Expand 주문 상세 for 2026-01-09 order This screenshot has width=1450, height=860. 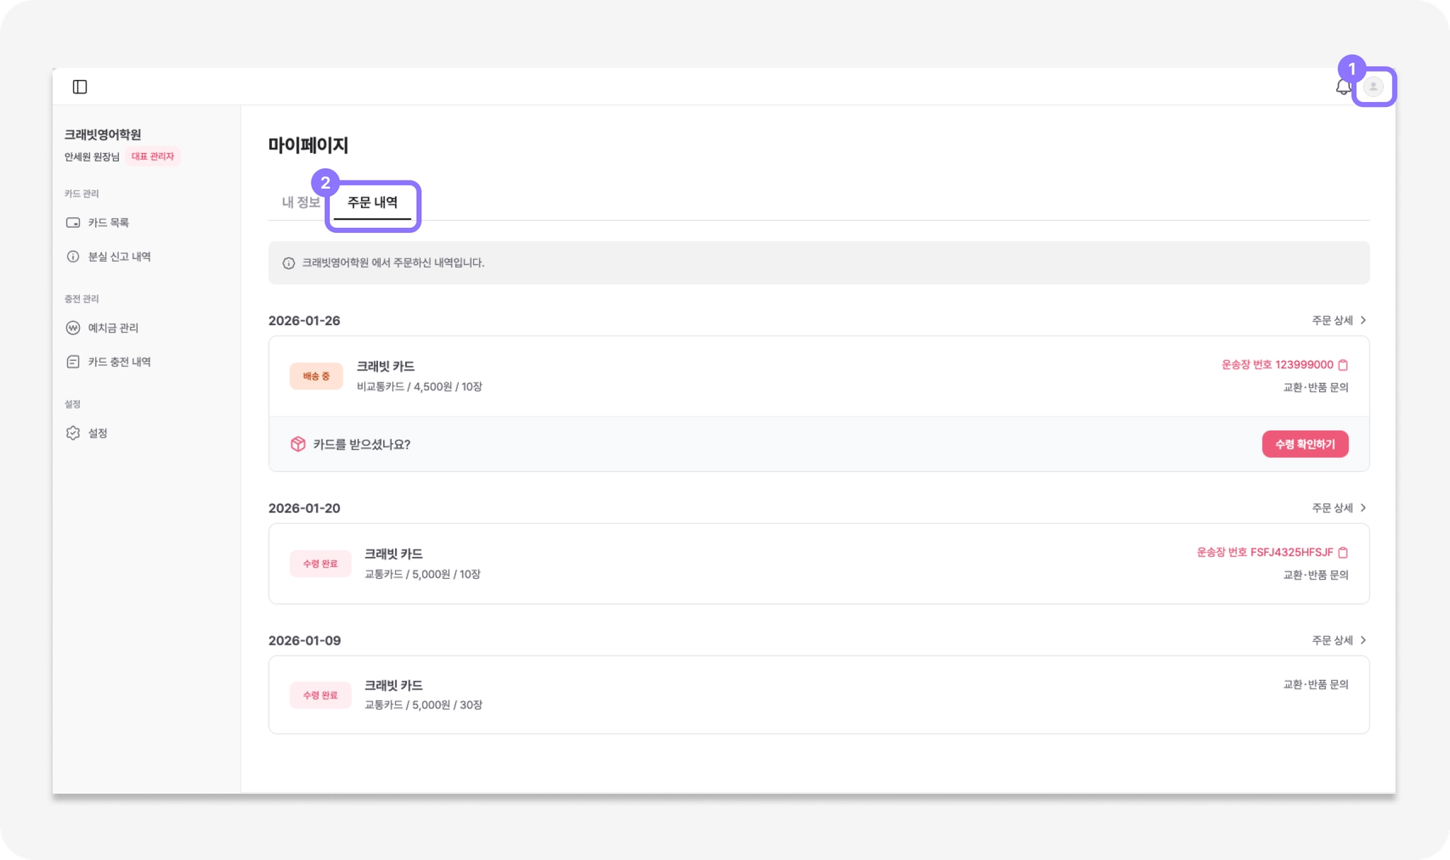[x=1338, y=641]
